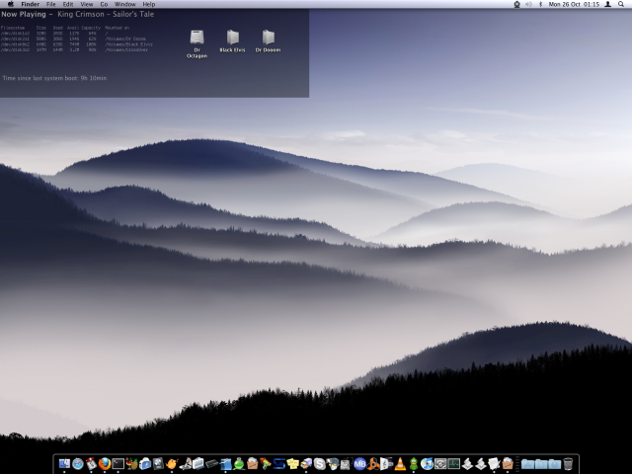This screenshot has width=632, height=474.
Task: Click the pineapple and glass Dock icon
Action: click(x=131, y=464)
